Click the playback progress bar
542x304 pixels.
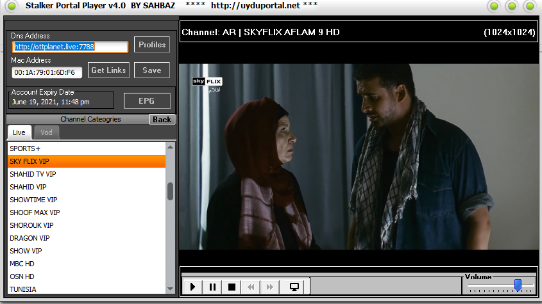tap(359, 275)
